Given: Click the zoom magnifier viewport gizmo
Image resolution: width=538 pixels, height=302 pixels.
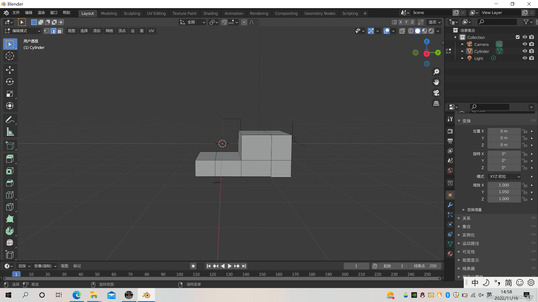Looking at the screenshot, I should (x=436, y=72).
